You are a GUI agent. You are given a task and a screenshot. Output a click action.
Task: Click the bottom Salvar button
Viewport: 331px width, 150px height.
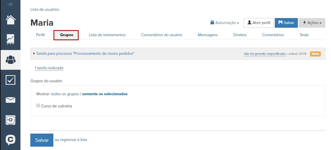coord(42,140)
